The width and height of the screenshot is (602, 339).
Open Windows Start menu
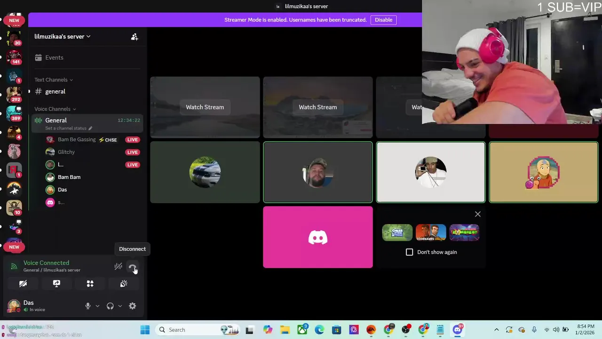(x=145, y=330)
